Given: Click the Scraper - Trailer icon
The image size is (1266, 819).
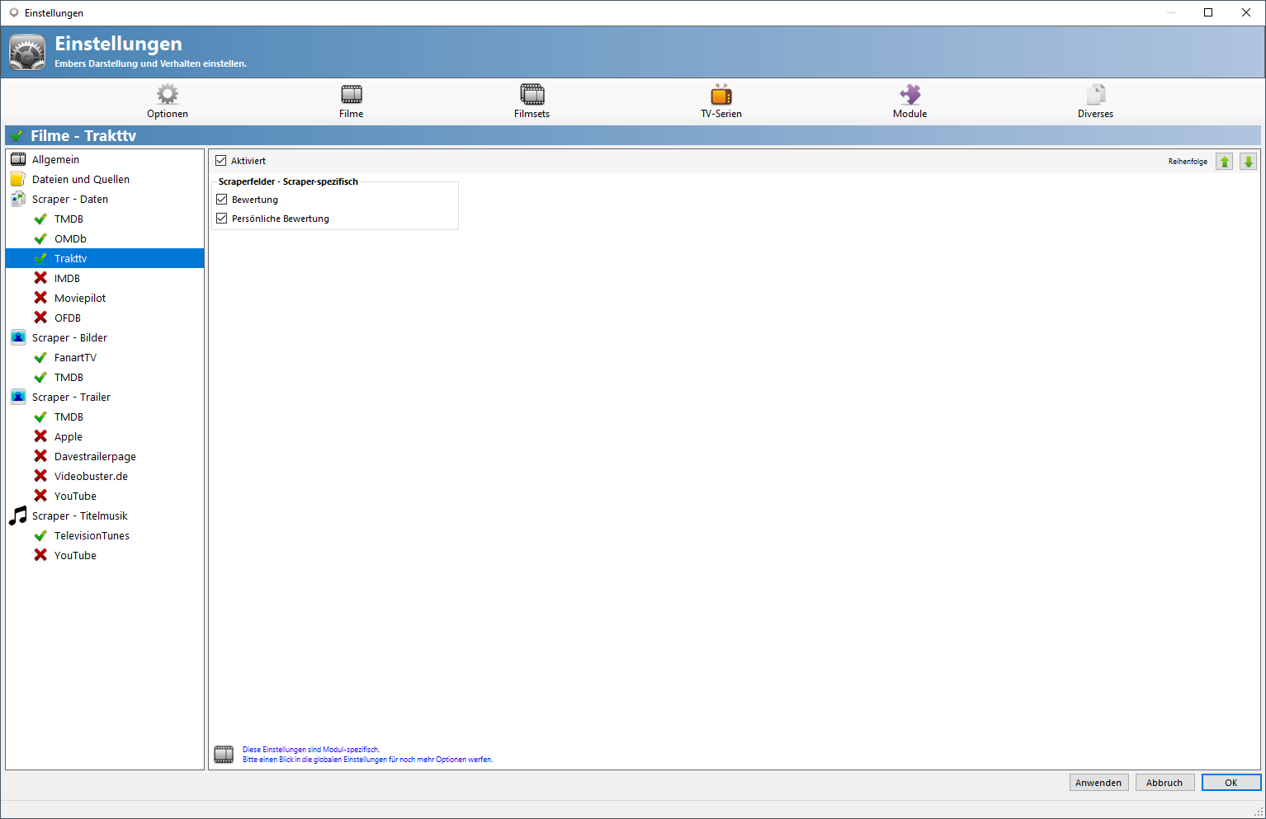Looking at the screenshot, I should (x=18, y=397).
